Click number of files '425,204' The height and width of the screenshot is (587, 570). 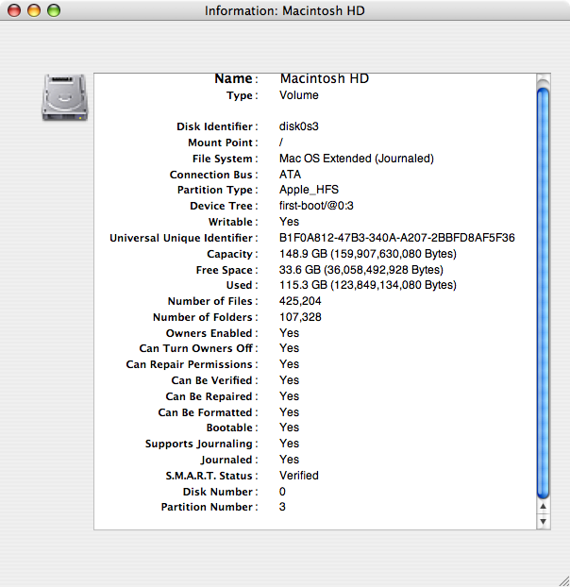click(x=300, y=301)
